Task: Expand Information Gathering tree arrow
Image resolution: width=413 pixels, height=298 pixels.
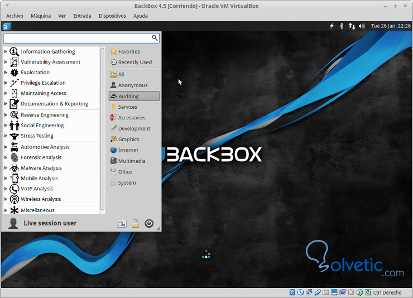Action: 6,51
